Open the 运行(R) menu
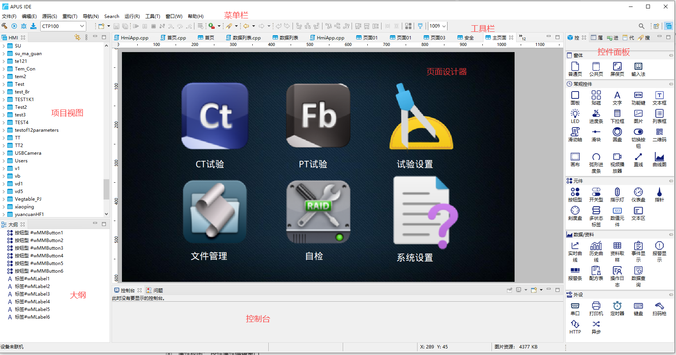 click(132, 16)
